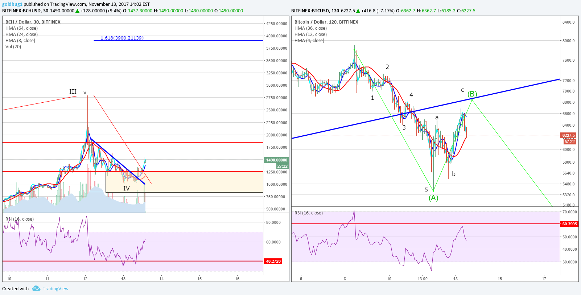The width and height of the screenshot is (581, 295).
Task: Click the 4250.00000 price axis label
Action: pyautogui.click(x=277, y=24)
